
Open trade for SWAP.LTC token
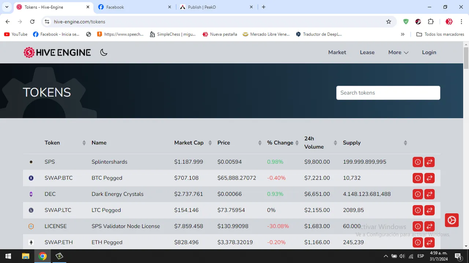point(429,210)
